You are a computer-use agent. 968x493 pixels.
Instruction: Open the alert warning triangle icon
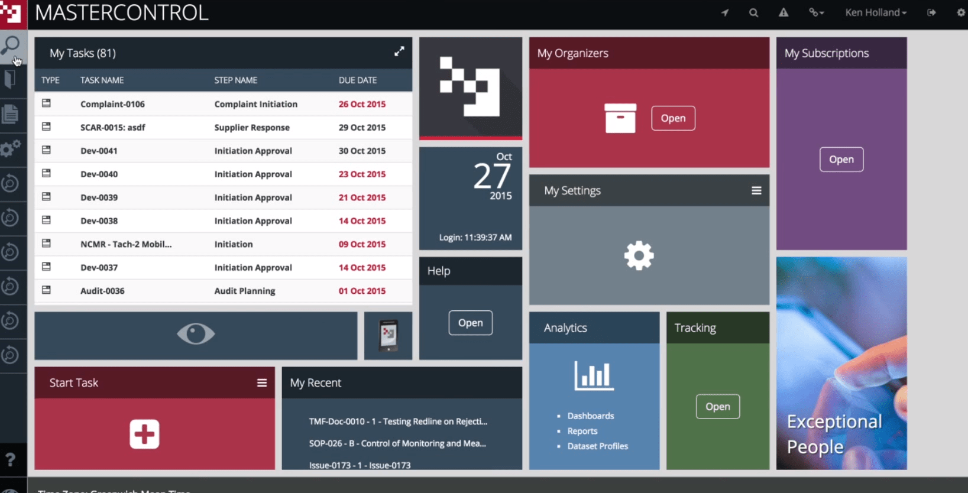click(x=784, y=12)
